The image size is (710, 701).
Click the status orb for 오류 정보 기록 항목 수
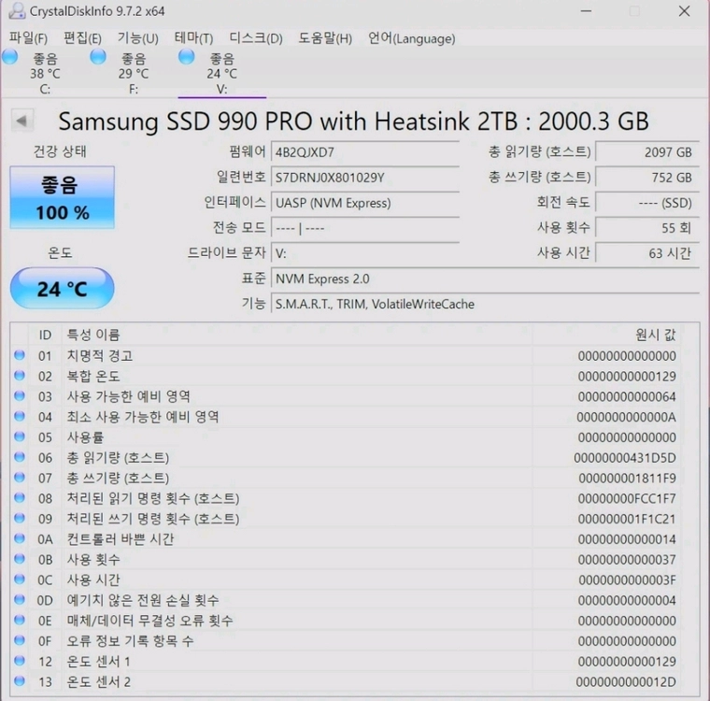[x=20, y=641]
